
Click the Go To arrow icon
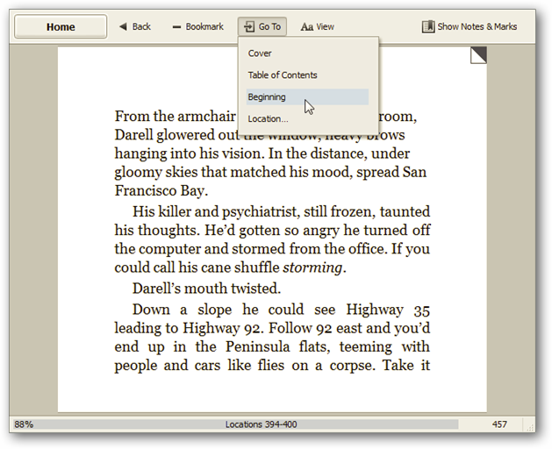(249, 26)
